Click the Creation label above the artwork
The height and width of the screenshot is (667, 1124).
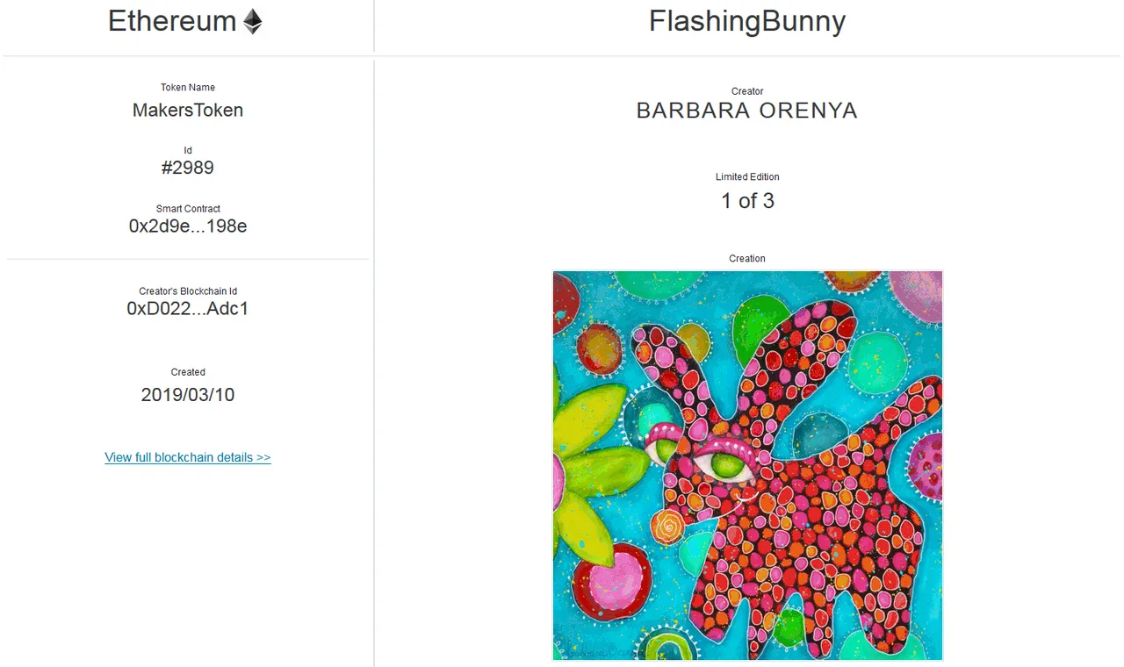[747, 259]
